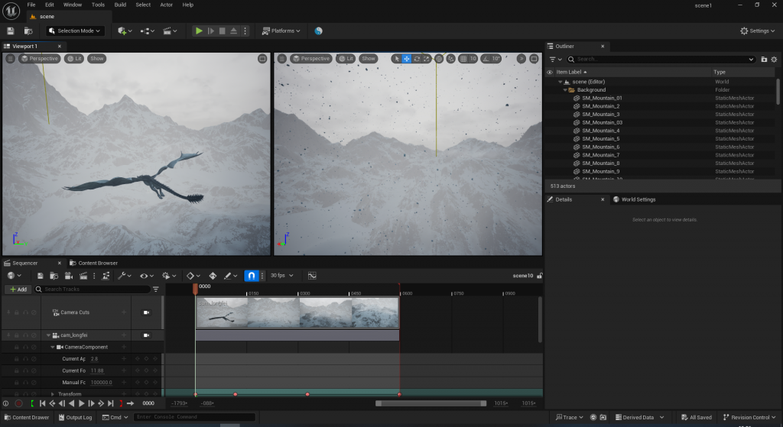
Task: Click the Sequencer timeline zoom scrollbar
Action: pos(430,403)
